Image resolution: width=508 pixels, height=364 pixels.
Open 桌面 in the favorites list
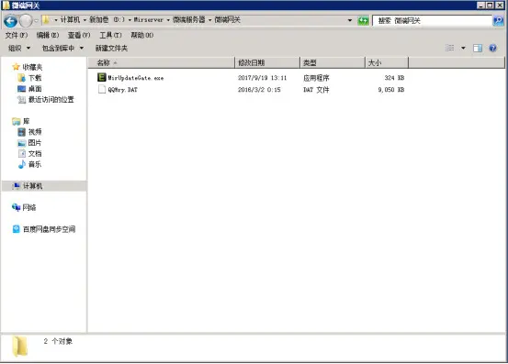(x=35, y=89)
